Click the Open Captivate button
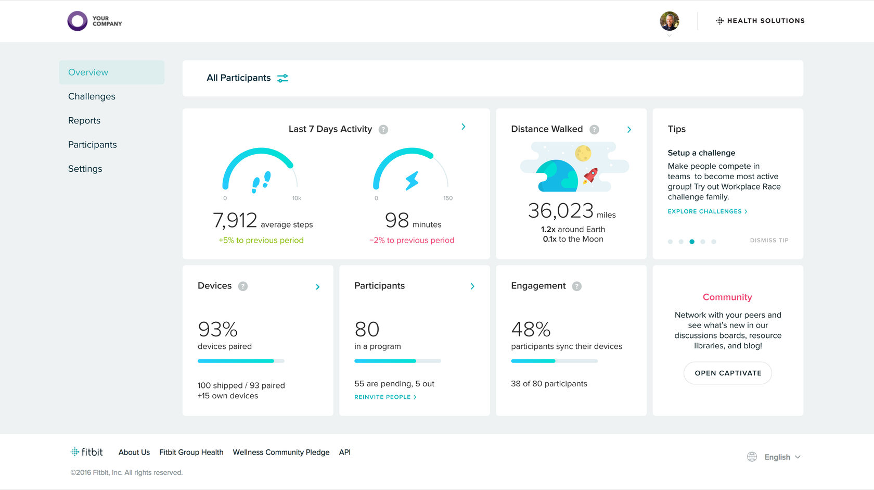874x490 pixels. 728,373
